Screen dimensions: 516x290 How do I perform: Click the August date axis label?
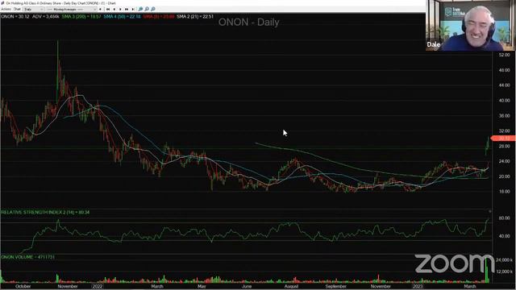(x=291, y=287)
